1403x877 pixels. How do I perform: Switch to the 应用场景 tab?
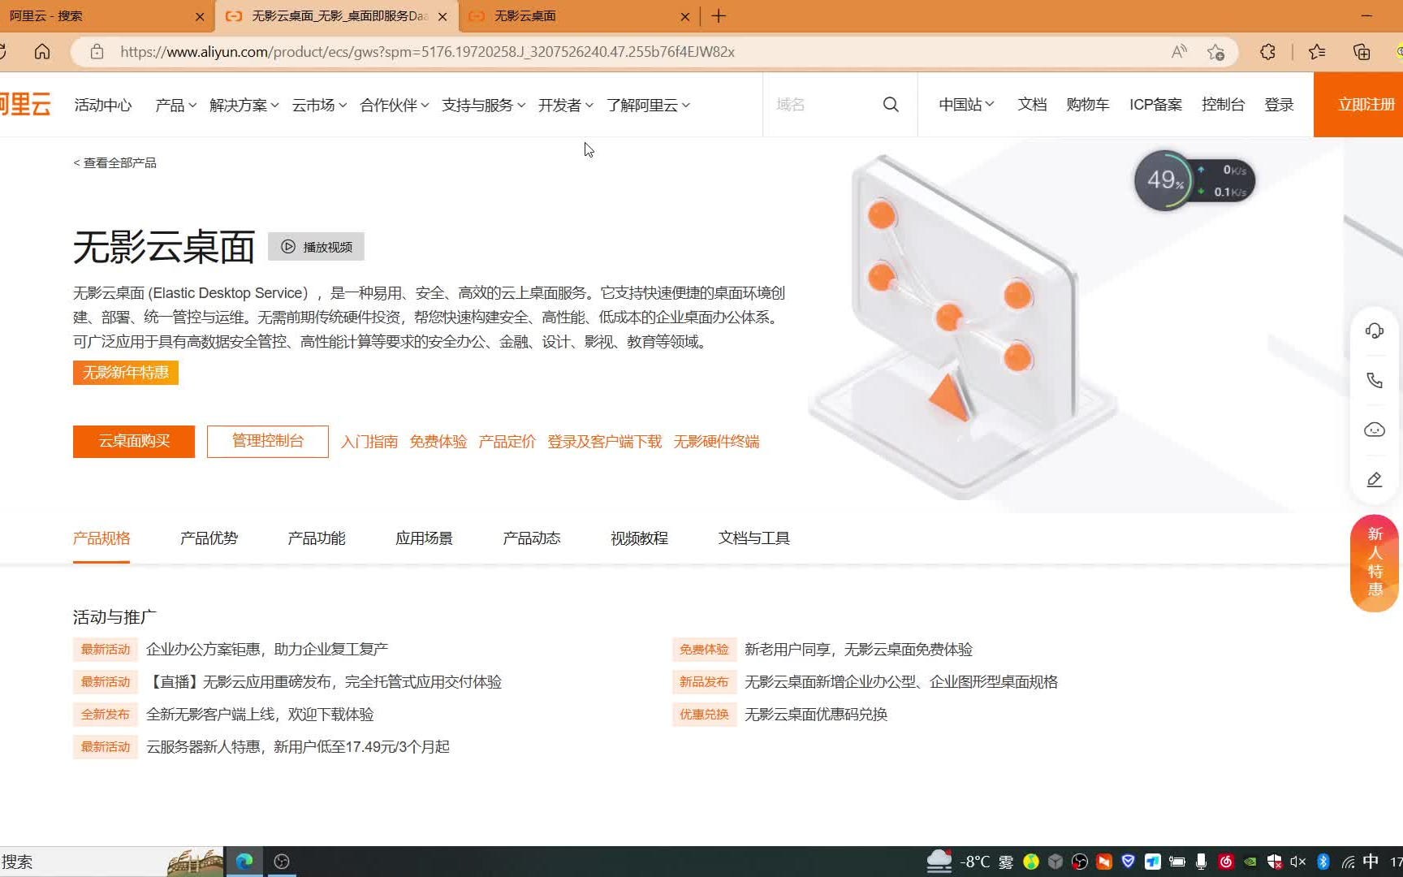(x=424, y=538)
